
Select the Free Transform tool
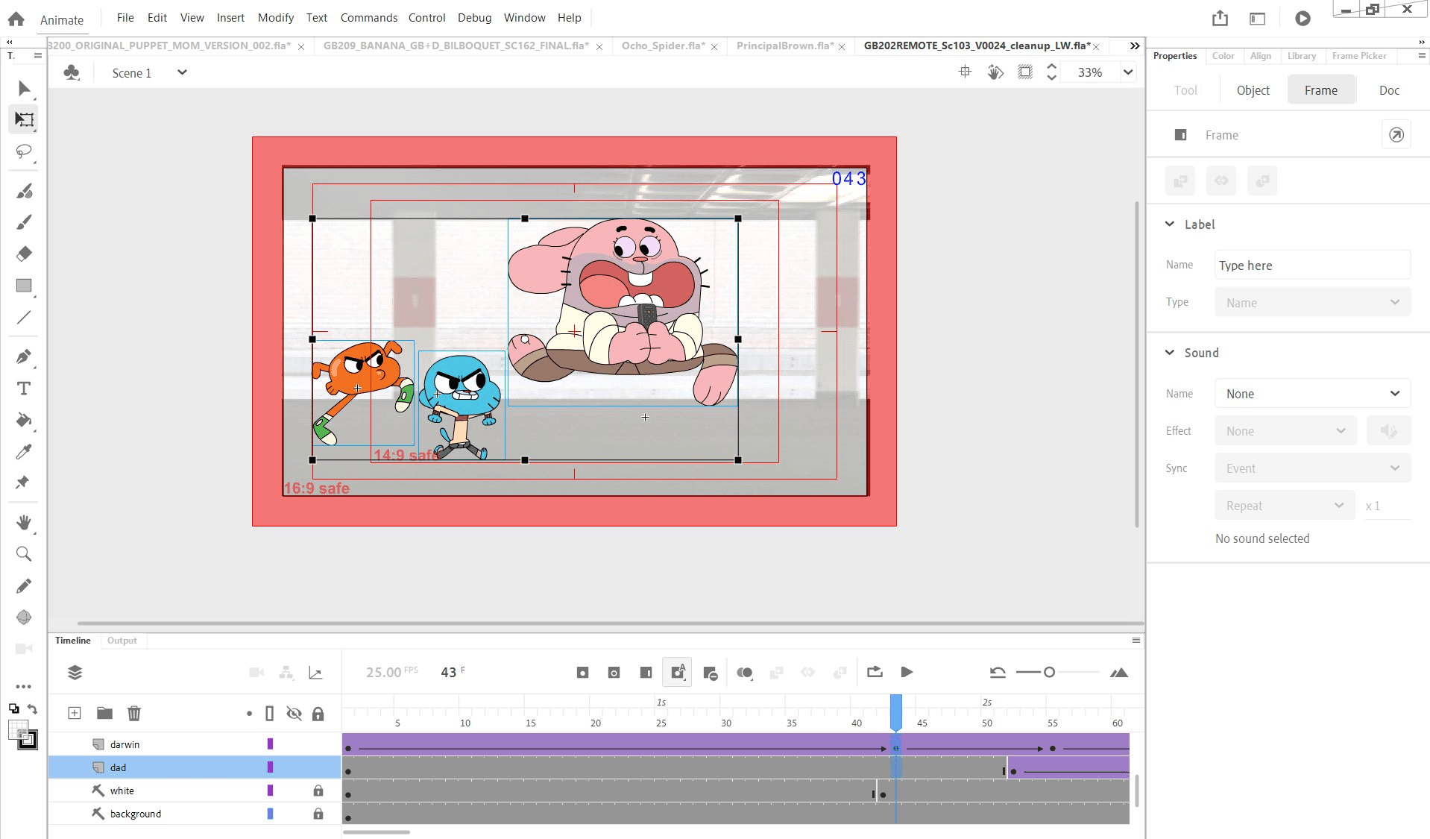[24, 119]
